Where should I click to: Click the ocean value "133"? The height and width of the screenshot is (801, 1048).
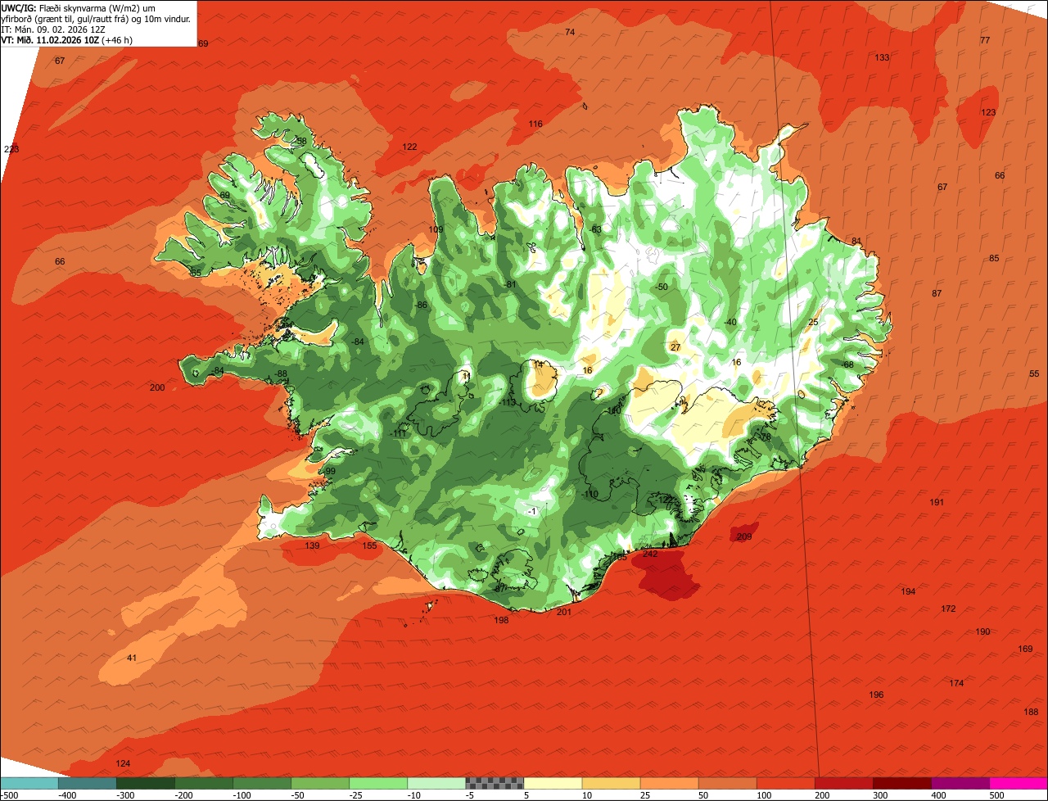pyautogui.click(x=882, y=57)
